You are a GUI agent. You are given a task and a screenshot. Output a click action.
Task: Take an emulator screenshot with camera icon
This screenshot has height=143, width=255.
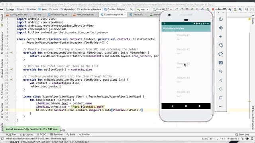coord(221,63)
